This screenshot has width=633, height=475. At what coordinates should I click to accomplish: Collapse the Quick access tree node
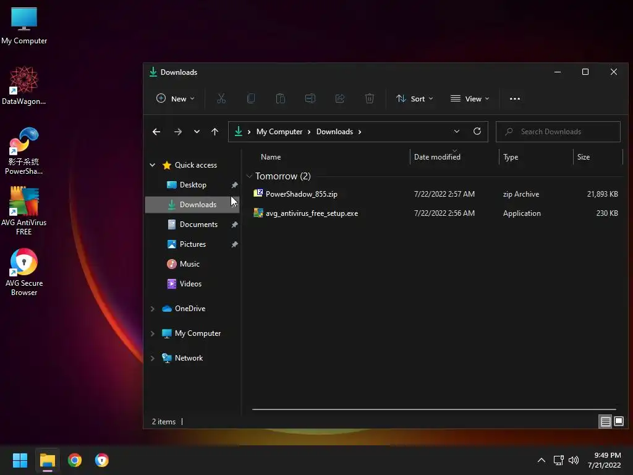pyautogui.click(x=153, y=165)
